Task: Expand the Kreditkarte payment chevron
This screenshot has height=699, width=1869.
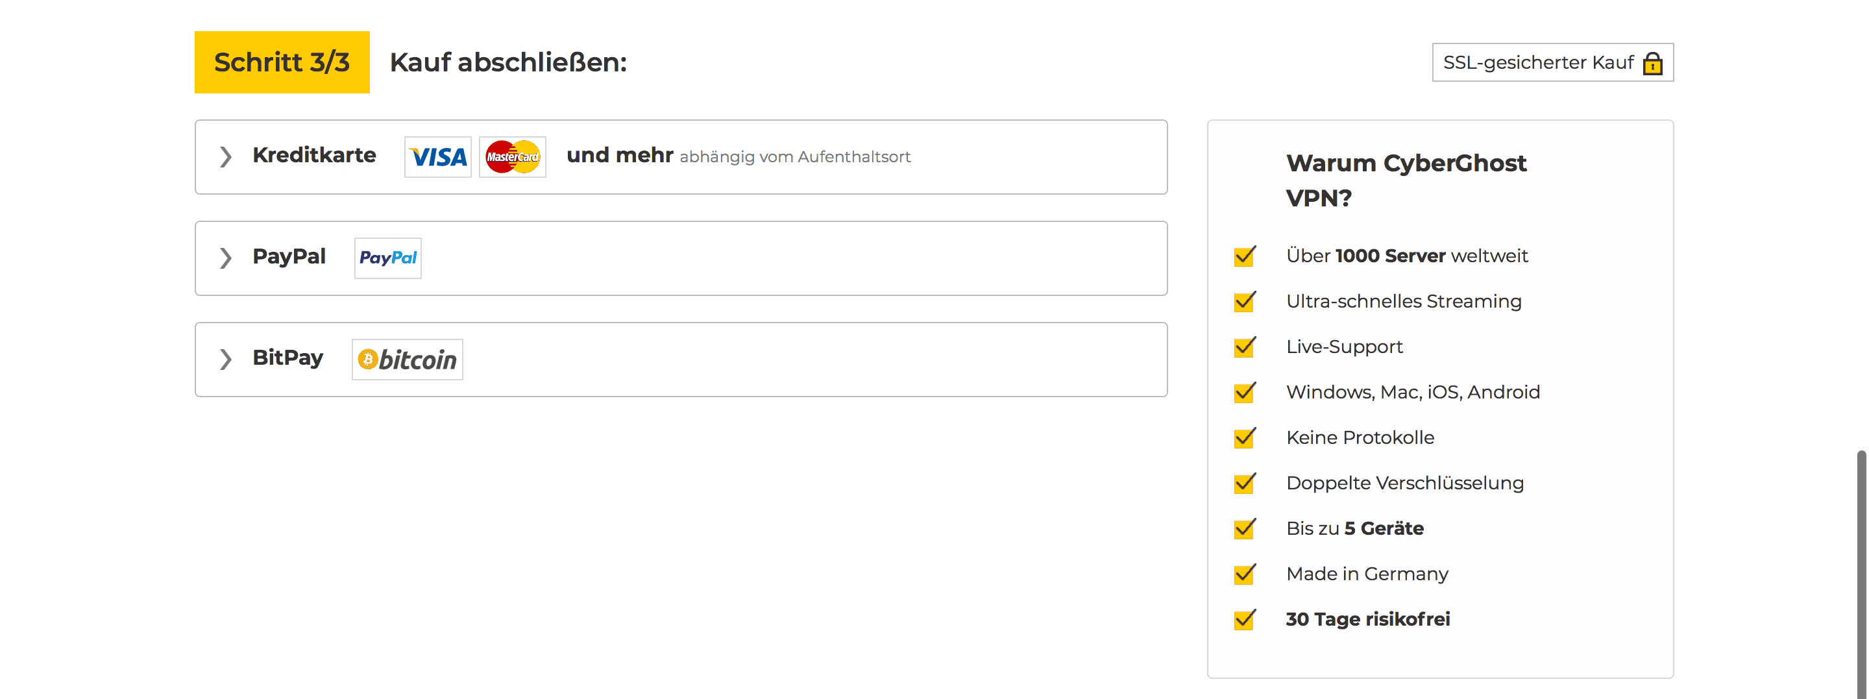Action: (226, 157)
